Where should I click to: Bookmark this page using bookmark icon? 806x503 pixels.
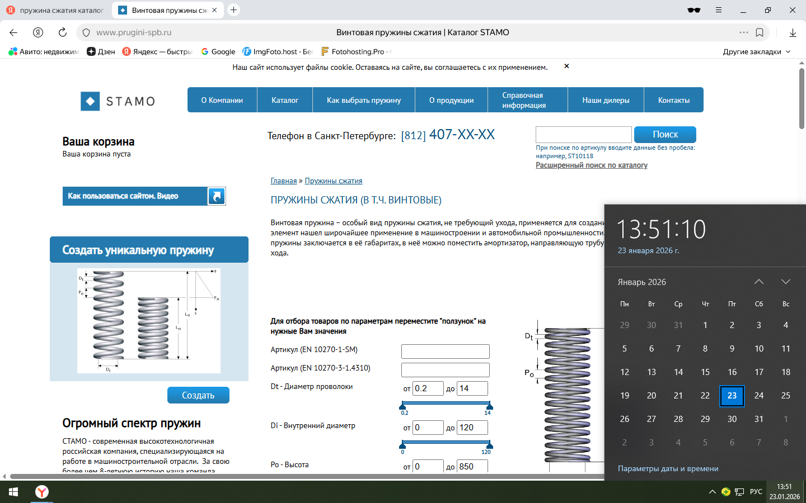760,32
